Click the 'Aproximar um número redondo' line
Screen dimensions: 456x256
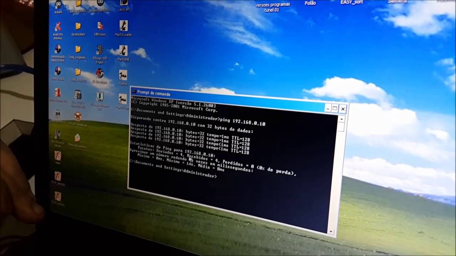pos(191,161)
